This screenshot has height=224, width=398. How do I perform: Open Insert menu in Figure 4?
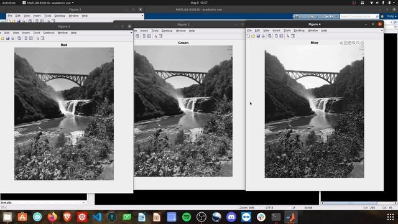pyautogui.click(x=276, y=30)
